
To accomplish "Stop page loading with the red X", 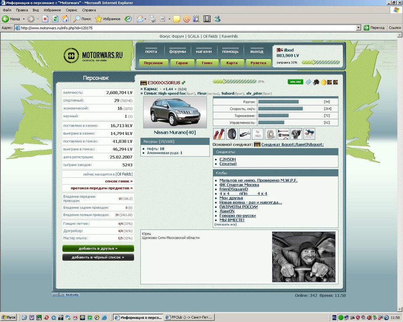I will 45,19.
